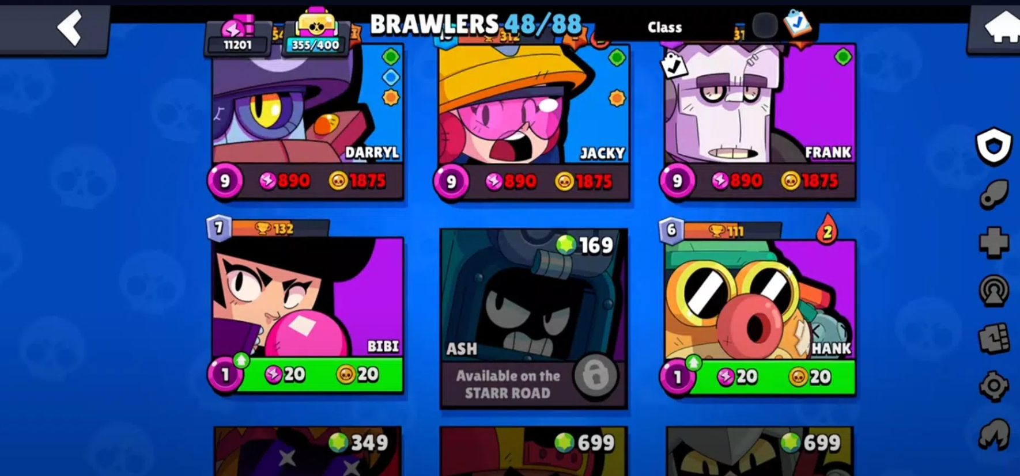Select the Jacky brawler portrait

click(x=534, y=106)
